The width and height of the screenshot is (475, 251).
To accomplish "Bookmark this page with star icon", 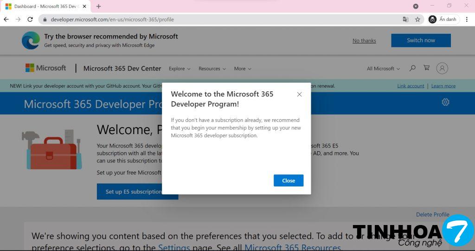I will click(417, 19).
